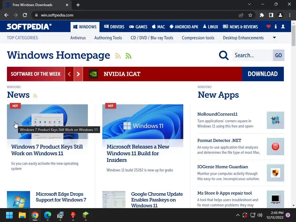Show previous software of the week
Screen dimensions: 296x222
pyautogui.click(x=69, y=74)
